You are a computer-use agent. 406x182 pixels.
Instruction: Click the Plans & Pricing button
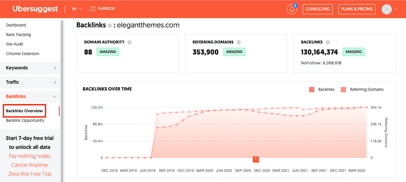pyautogui.click(x=357, y=9)
